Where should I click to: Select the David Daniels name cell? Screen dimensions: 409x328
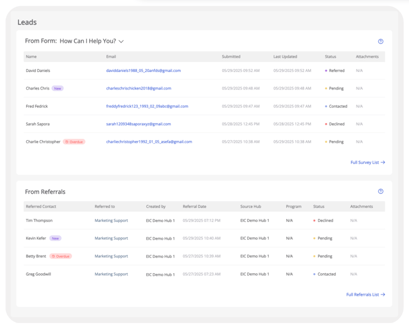coord(38,71)
